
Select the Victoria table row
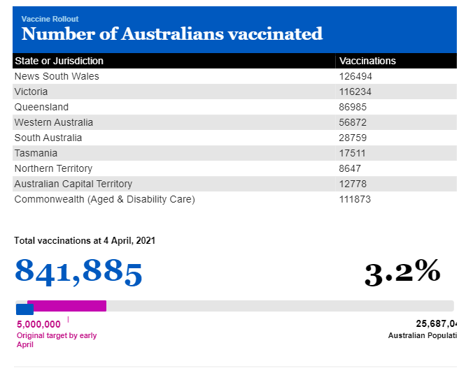234,92
